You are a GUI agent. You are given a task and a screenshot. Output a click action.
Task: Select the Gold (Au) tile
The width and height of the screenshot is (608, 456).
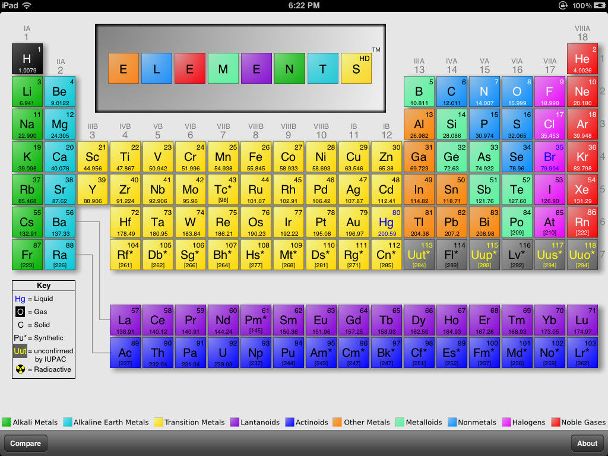click(354, 222)
